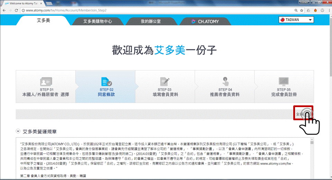Click the zoom magnifier icon in the address bar
This screenshot has height=180, width=332.
296,10
